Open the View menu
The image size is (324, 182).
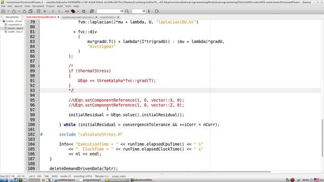(27, 6)
